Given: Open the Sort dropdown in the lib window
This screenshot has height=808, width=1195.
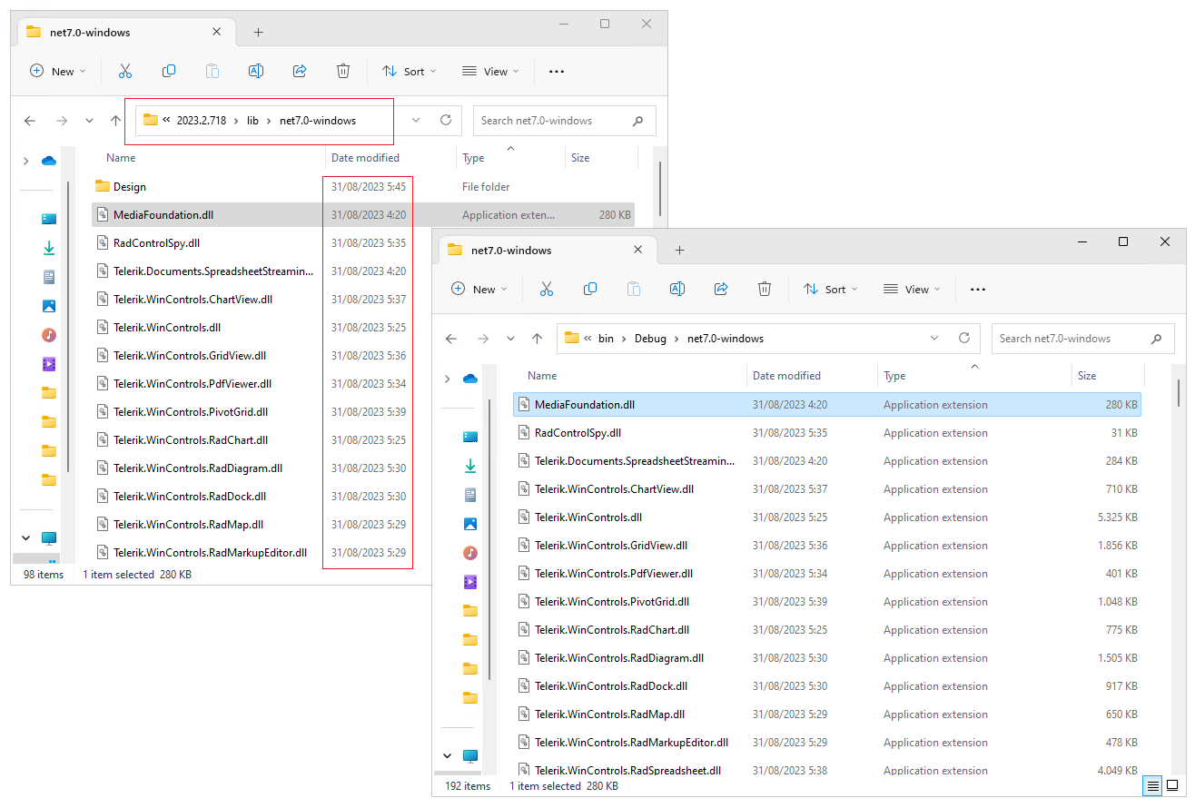Looking at the screenshot, I should pyautogui.click(x=408, y=71).
